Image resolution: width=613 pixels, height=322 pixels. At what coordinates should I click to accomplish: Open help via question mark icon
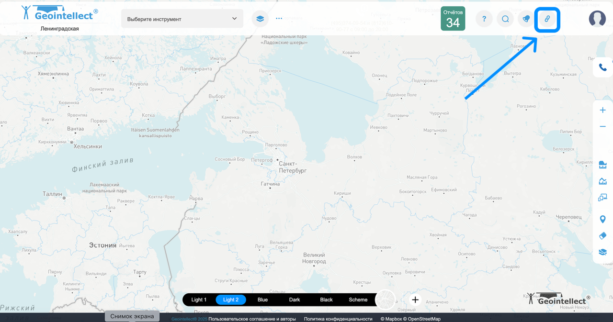point(484,19)
